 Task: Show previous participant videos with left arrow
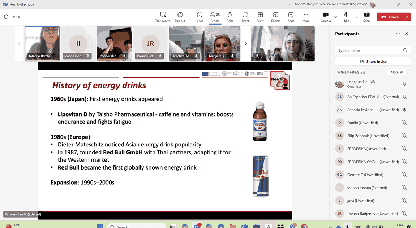pos(19,43)
